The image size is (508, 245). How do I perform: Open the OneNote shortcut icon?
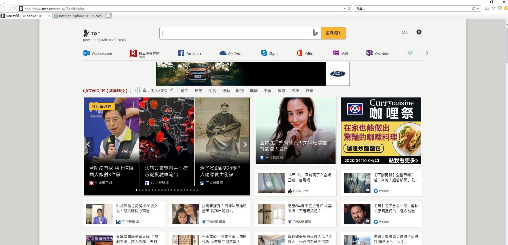coord(369,53)
